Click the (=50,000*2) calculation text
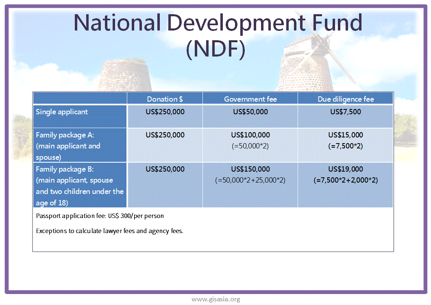Image resolution: width=431 pixels, height=305 pixels. click(250, 146)
